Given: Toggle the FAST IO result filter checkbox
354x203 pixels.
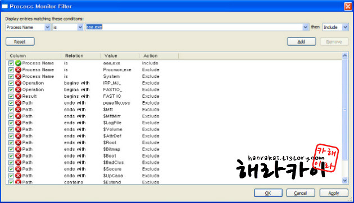Looking at the screenshot, I should tap(11, 96).
